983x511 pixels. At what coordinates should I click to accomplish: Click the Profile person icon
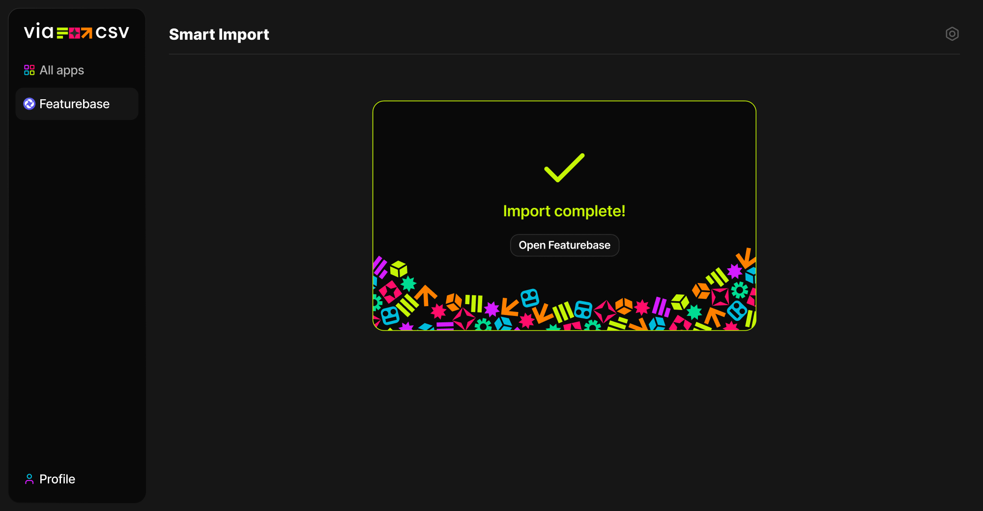[29, 479]
